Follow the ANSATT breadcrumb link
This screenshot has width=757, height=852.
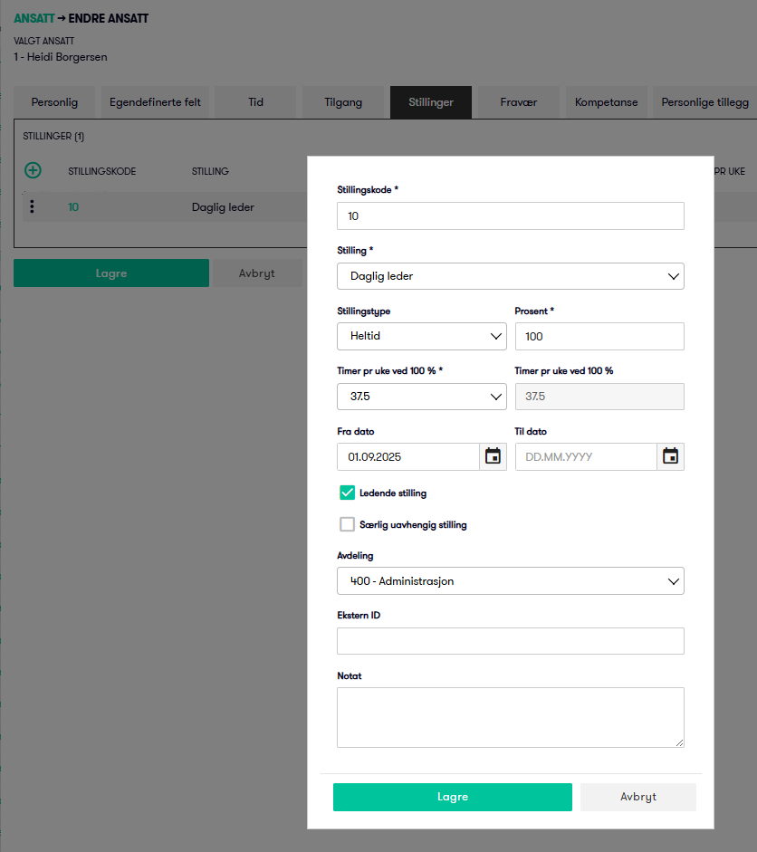34,18
